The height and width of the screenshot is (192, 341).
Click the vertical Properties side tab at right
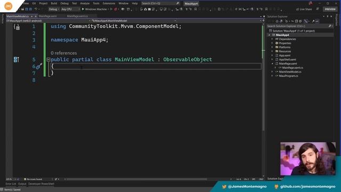[337, 20]
